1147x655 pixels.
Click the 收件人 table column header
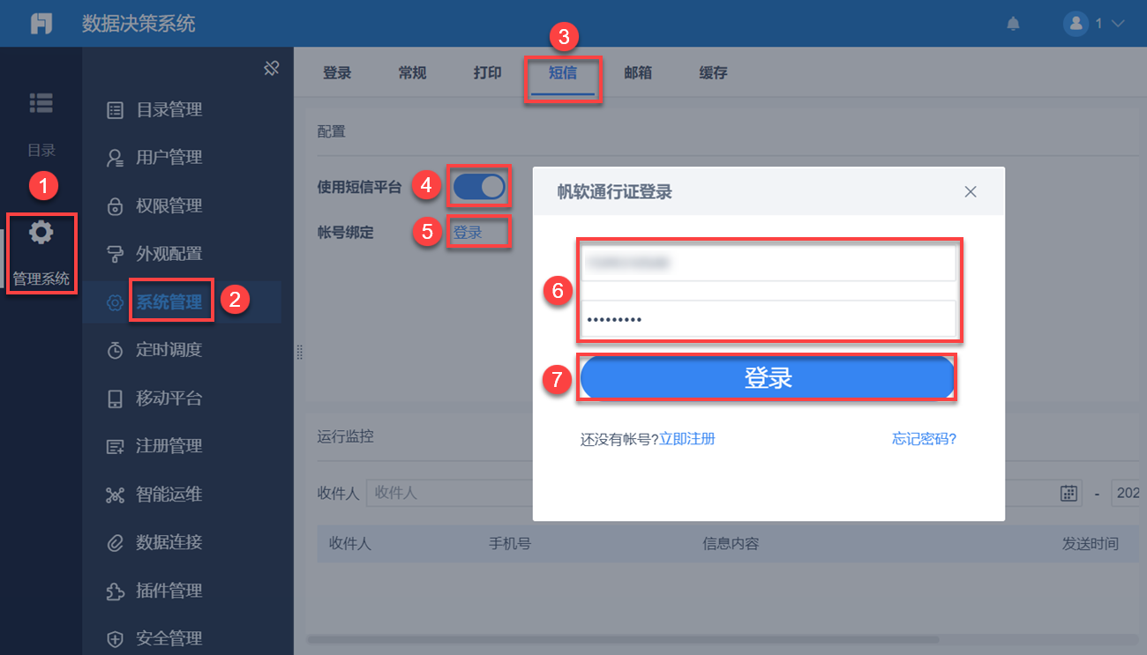(x=350, y=544)
